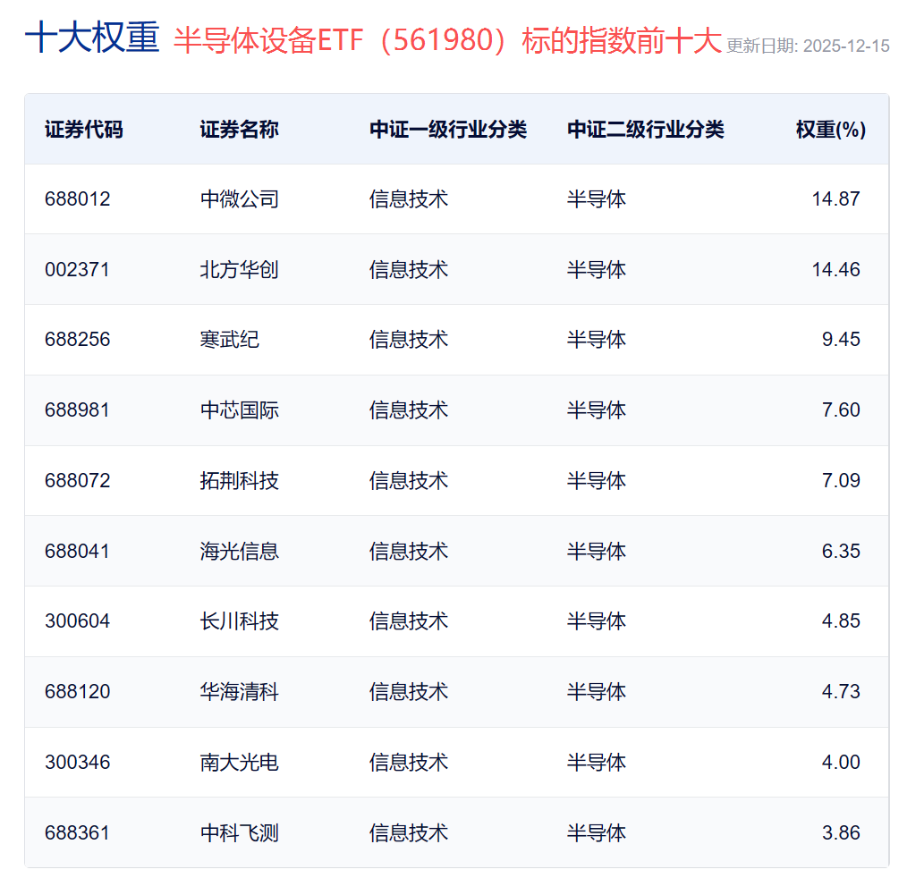The height and width of the screenshot is (878, 907).
Task: Click weight value 3.86
Action: [841, 833]
